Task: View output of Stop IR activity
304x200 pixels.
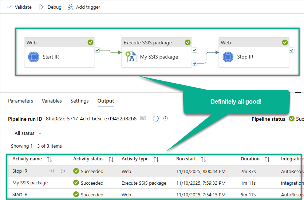Action: click(63, 171)
